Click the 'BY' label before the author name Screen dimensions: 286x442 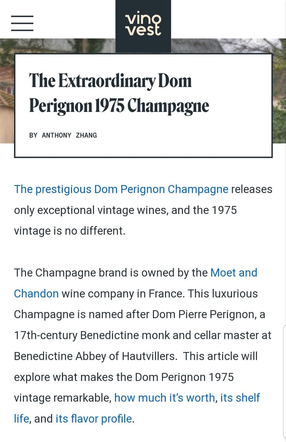pyautogui.click(x=33, y=135)
